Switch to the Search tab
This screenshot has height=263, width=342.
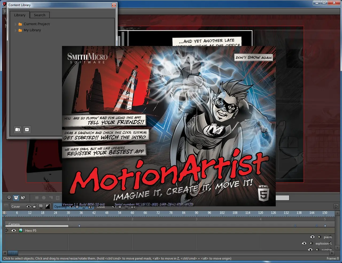point(40,15)
